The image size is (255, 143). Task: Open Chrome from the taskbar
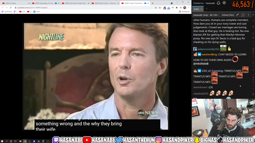point(25,141)
